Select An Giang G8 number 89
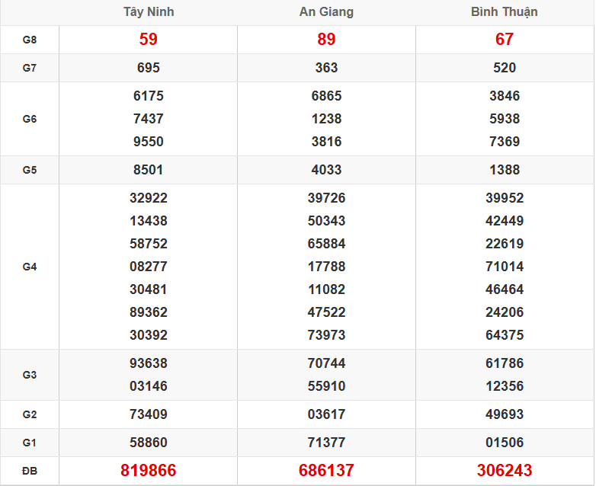 [x=326, y=40]
